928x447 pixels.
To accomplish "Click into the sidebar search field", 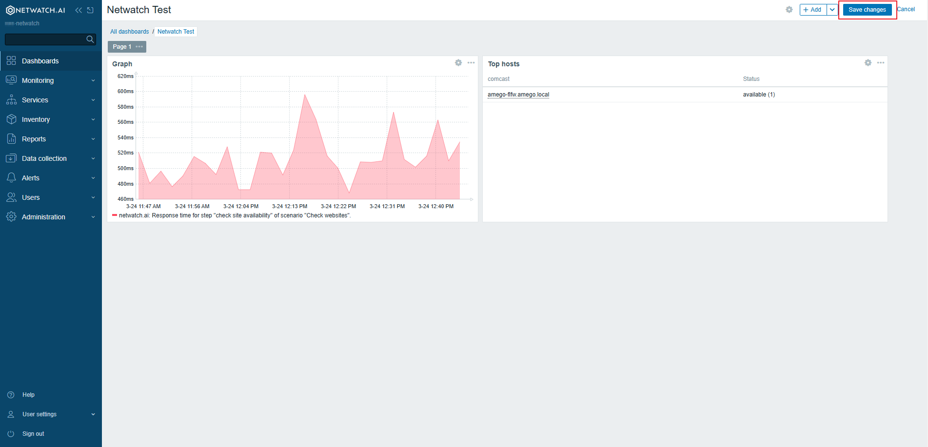I will point(45,39).
